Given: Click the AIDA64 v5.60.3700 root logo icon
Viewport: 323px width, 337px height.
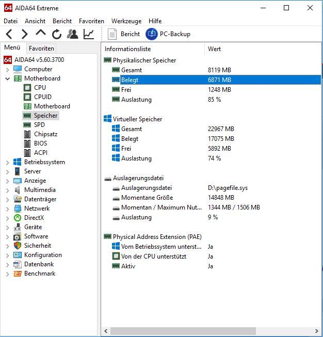Looking at the screenshot, I should tap(8, 60).
